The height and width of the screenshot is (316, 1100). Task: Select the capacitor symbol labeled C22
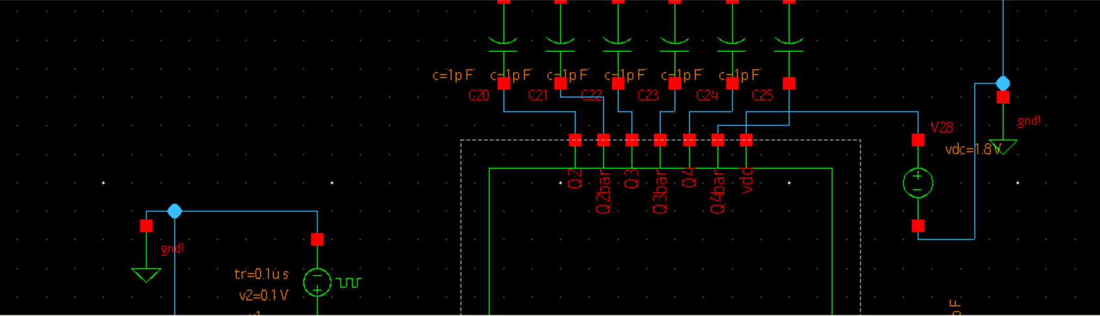point(617,44)
